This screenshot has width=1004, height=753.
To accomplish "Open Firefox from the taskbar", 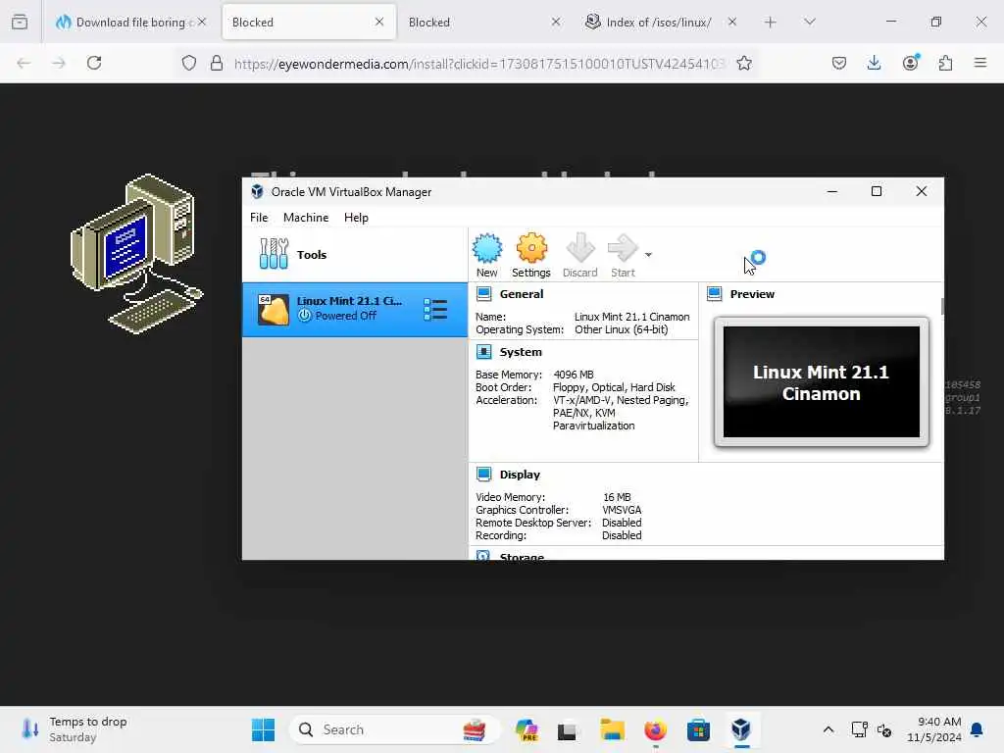I will (655, 729).
